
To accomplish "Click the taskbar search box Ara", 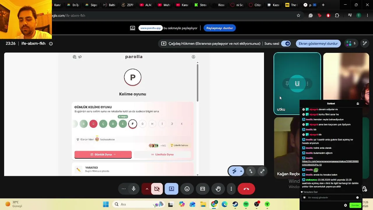I will point(139,204).
